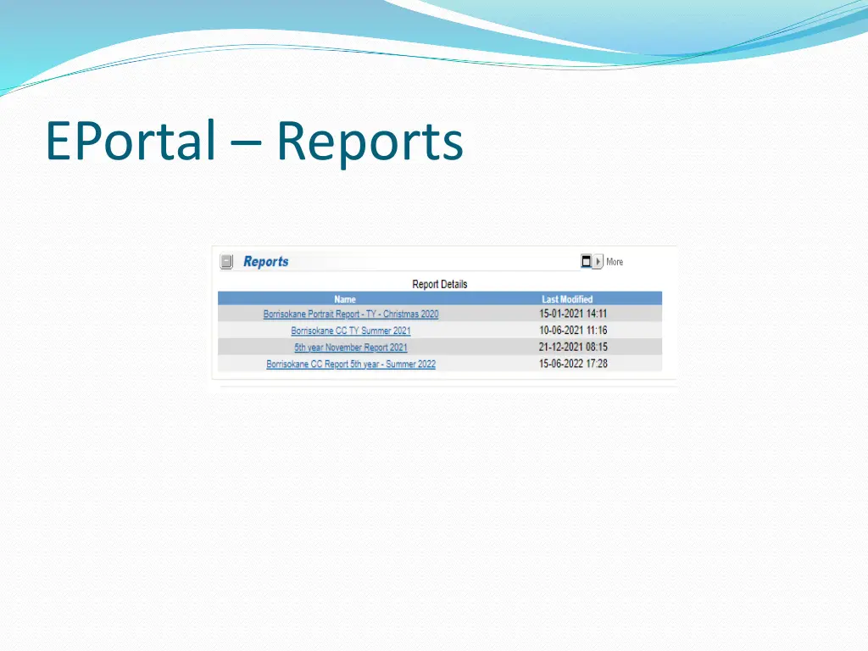Image resolution: width=868 pixels, height=651 pixels.
Task: Click the Reports panel title
Action: [265, 261]
